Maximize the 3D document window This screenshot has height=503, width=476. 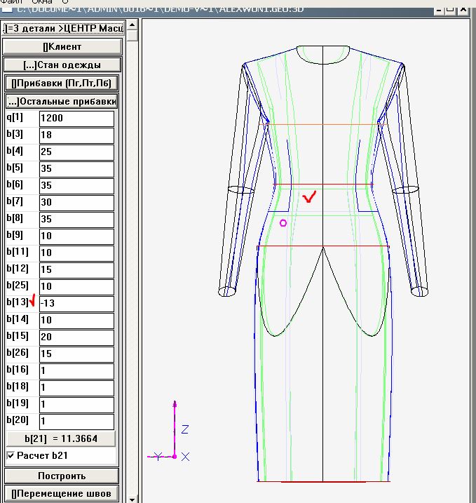(x=451, y=10)
